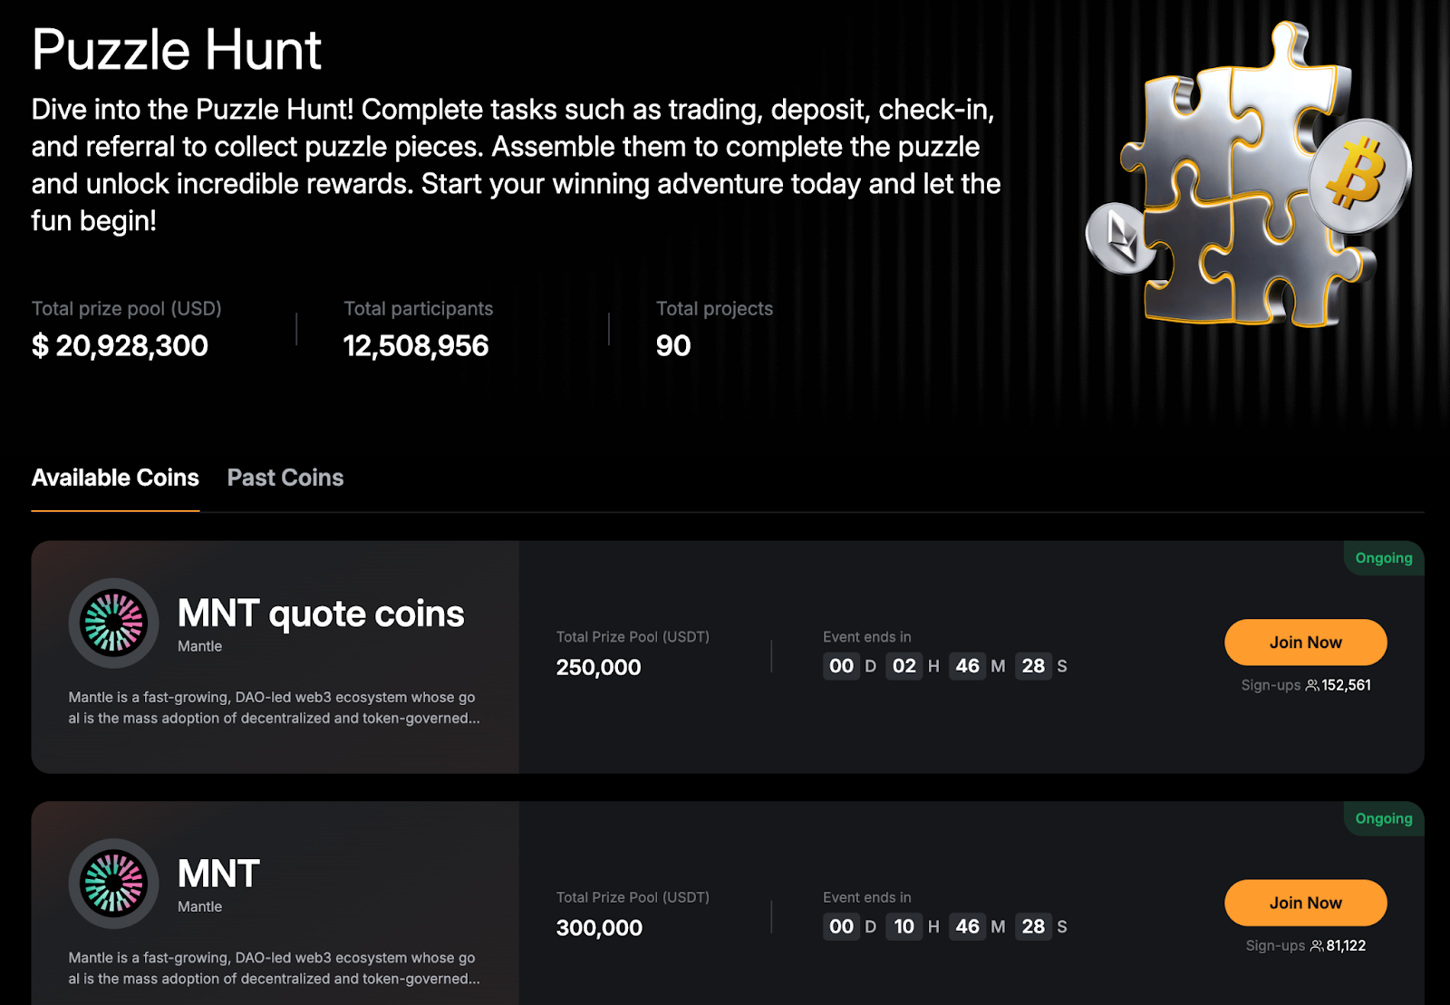Image resolution: width=1450 pixels, height=1005 pixels.
Task: Click the Mantle logo beside MNT quote coins
Action: coord(113,623)
